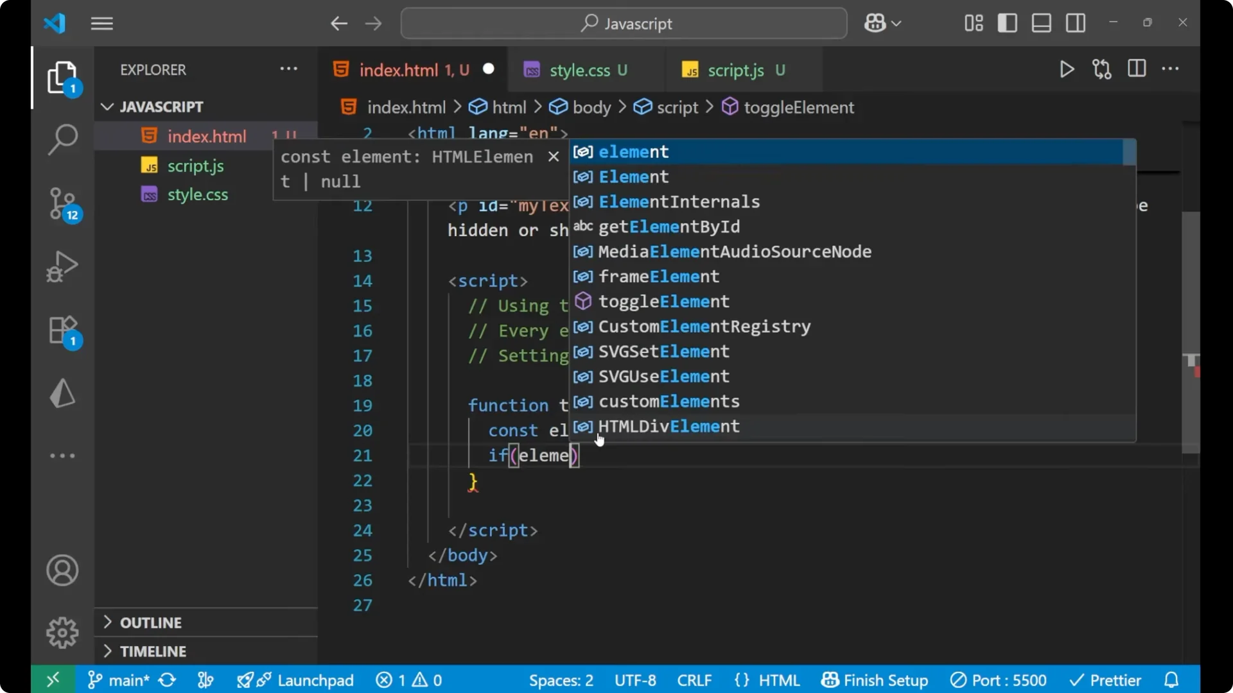This screenshot has width=1233, height=693.
Task: Open the Extensions view
Action: click(x=62, y=330)
